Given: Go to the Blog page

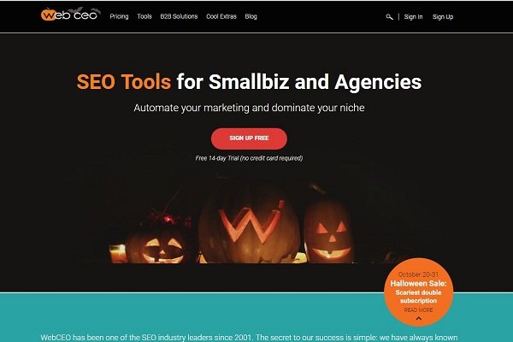Looking at the screenshot, I should (x=251, y=16).
